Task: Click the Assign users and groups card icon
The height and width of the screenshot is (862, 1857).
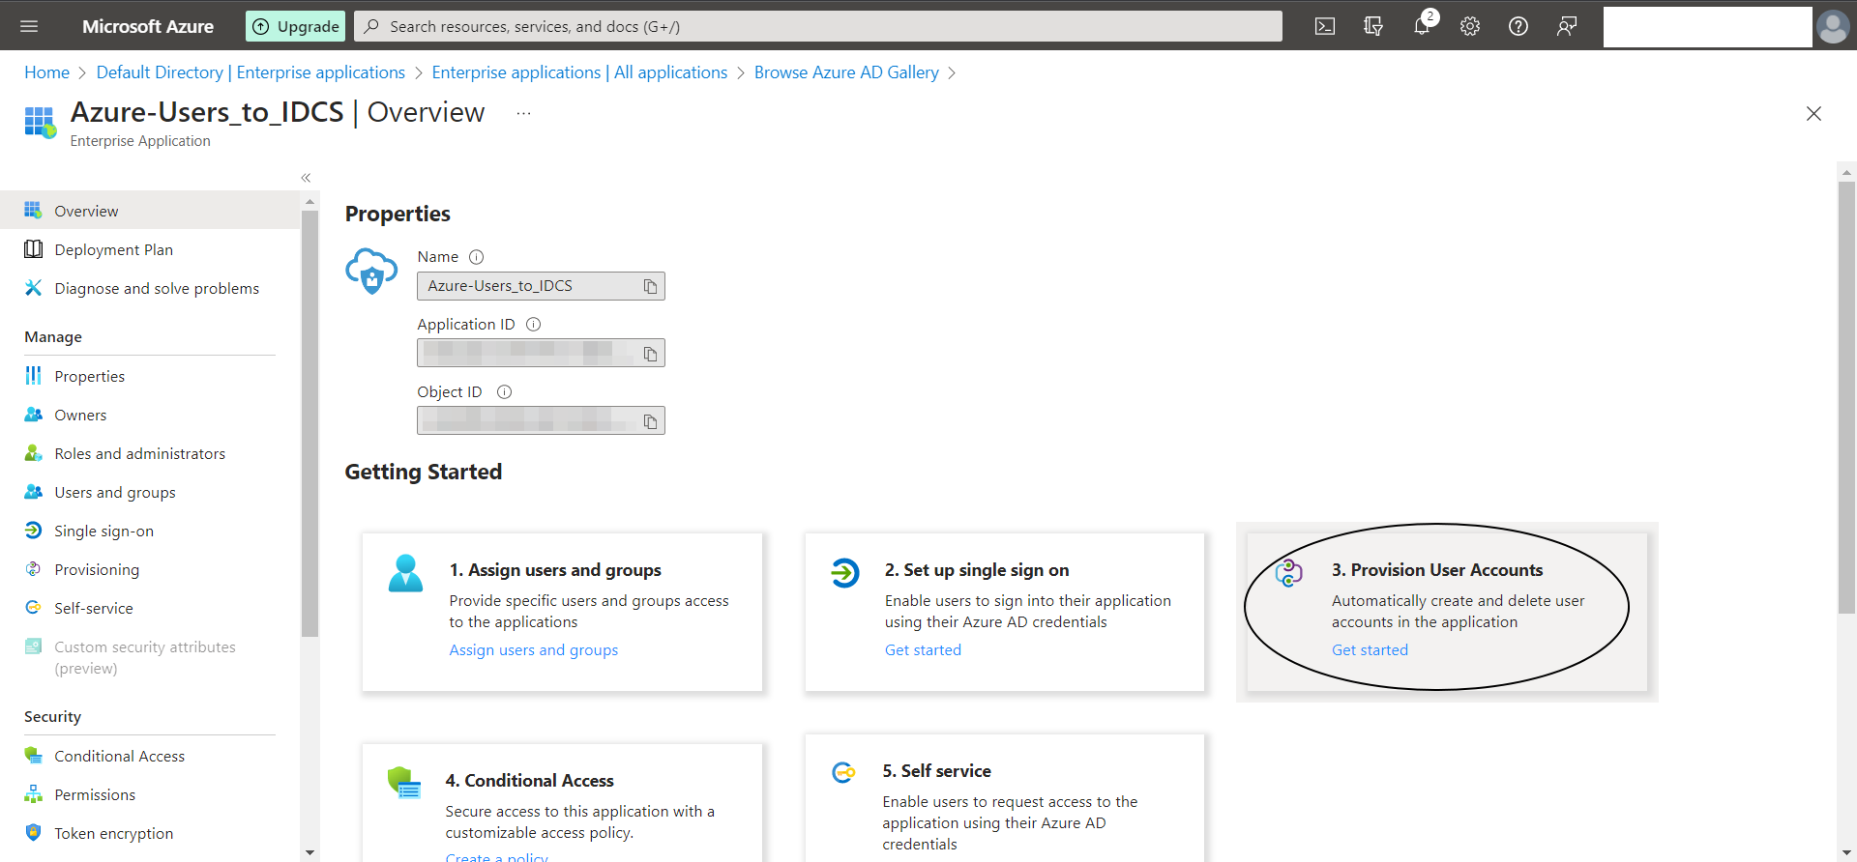Action: [405, 573]
